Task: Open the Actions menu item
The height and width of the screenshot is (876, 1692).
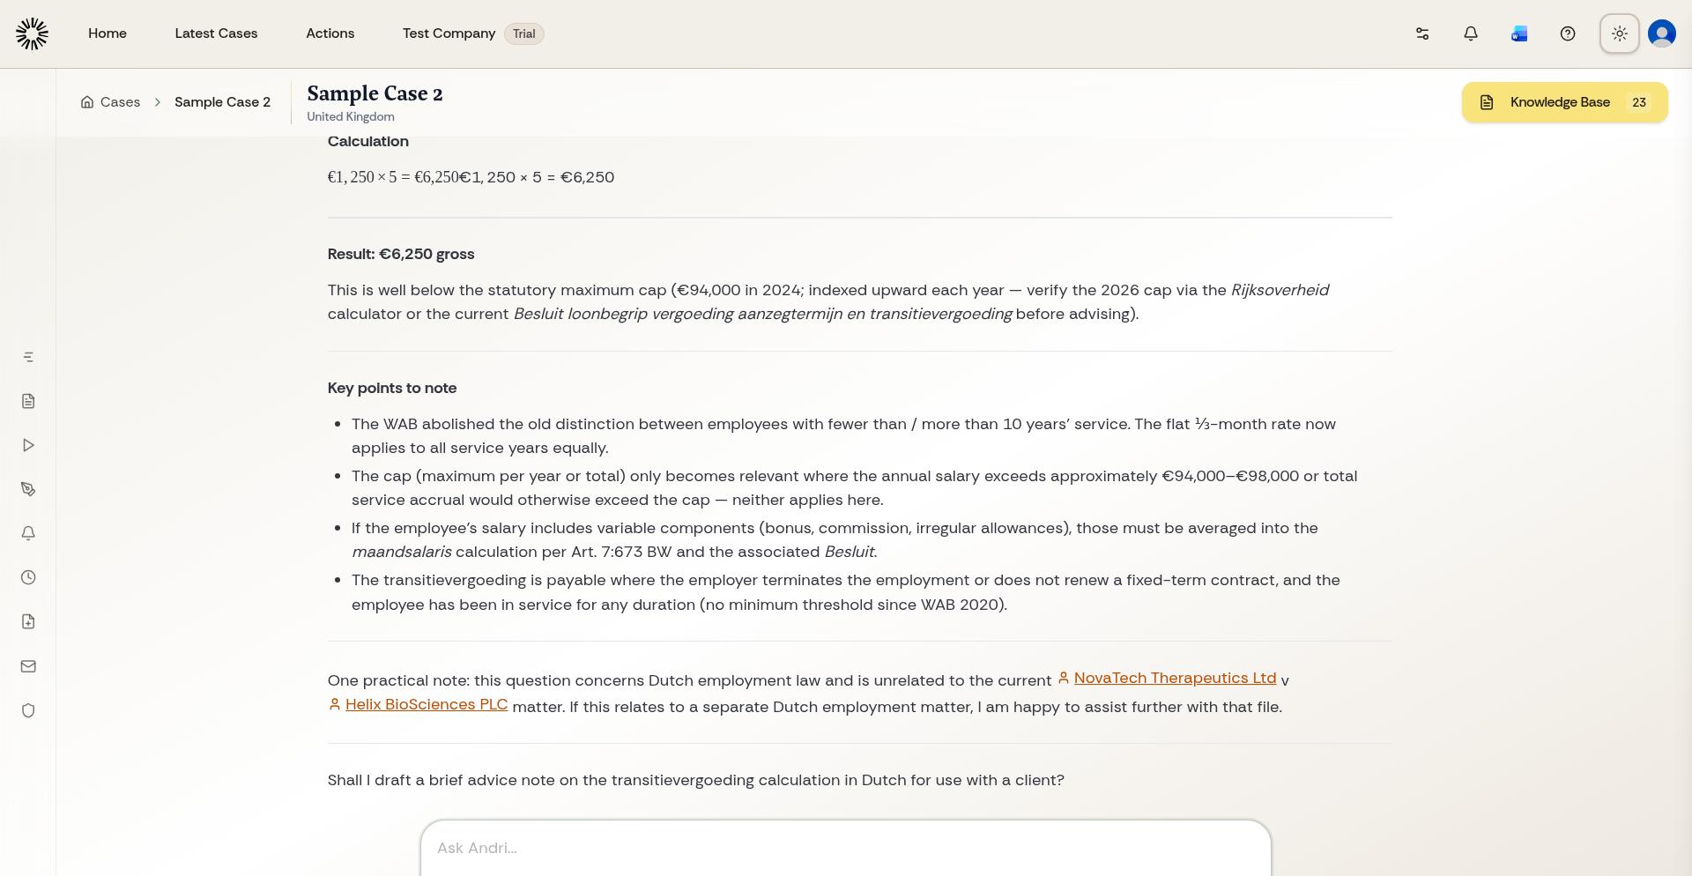Action: coord(330,33)
